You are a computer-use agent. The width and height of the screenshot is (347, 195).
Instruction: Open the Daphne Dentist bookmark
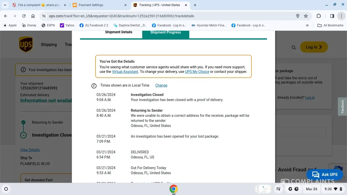(130, 25)
